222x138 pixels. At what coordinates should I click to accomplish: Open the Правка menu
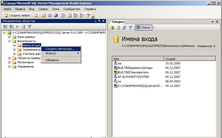(x=20, y=9)
